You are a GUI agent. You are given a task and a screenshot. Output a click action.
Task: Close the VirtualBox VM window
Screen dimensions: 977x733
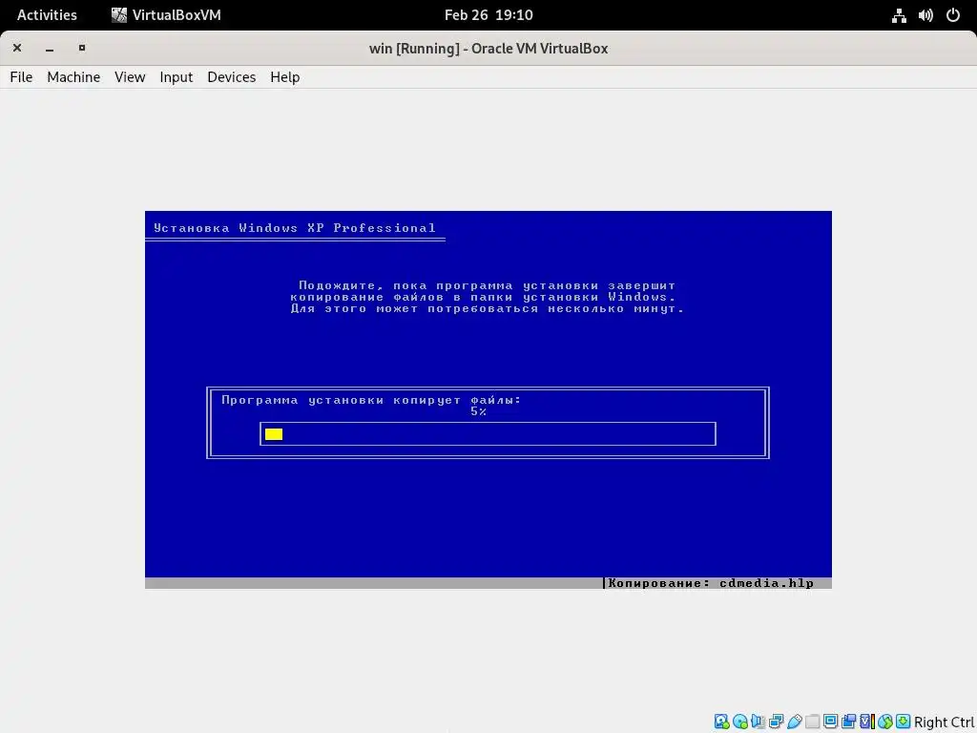coord(17,48)
